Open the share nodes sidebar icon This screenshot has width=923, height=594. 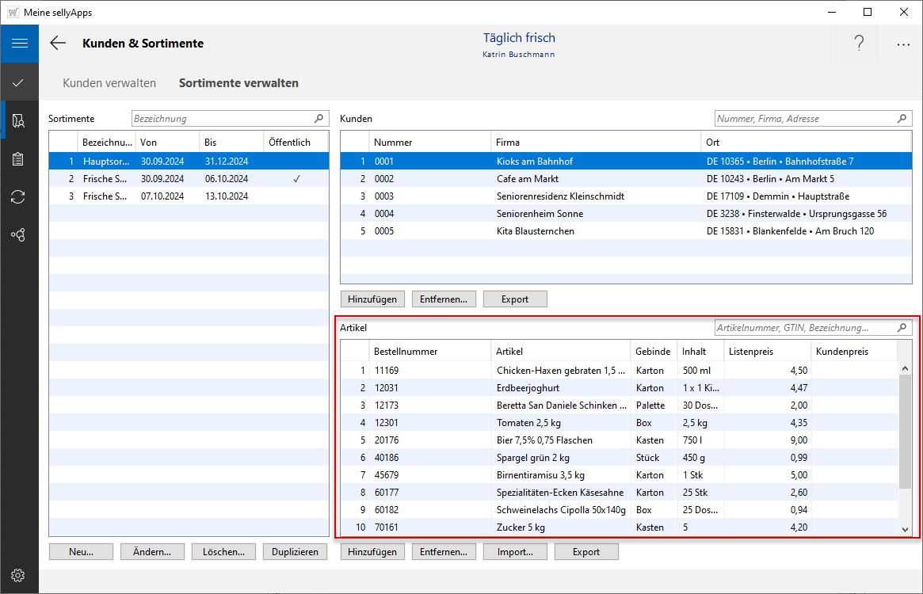pos(19,234)
